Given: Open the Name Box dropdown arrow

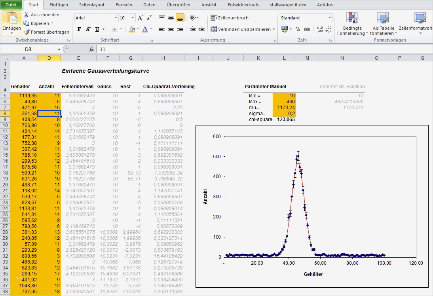Looking at the screenshot, I should tap(59, 49).
